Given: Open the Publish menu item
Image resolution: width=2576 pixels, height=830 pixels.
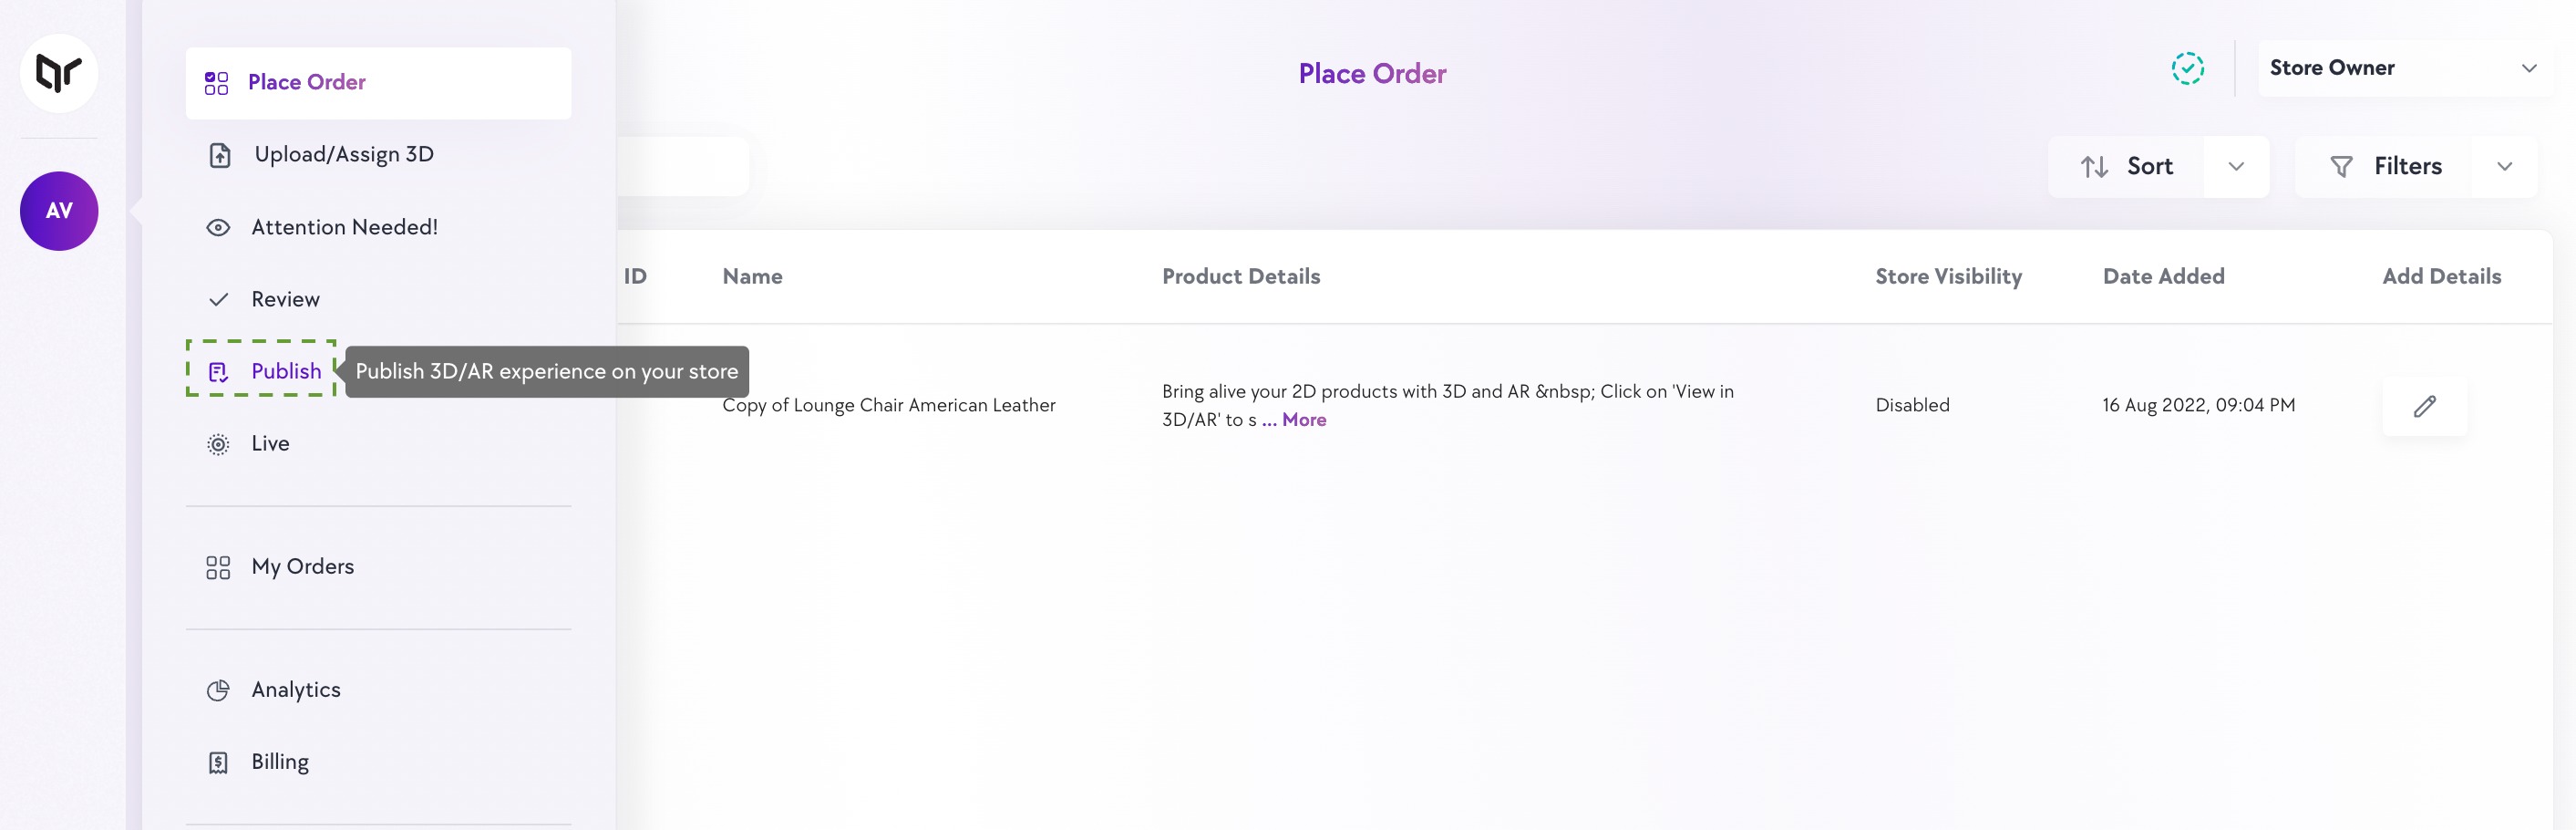Looking at the screenshot, I should tap(285, 371).
